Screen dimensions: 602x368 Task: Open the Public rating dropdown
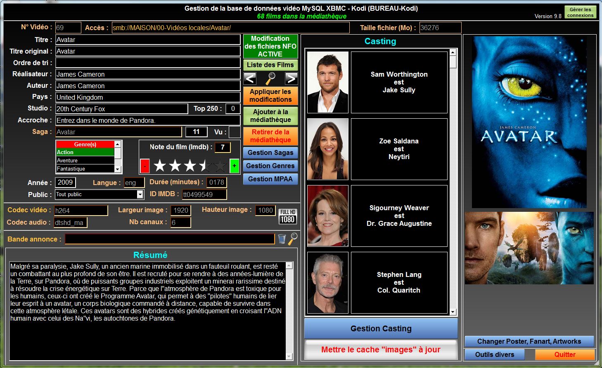[140, 194]
